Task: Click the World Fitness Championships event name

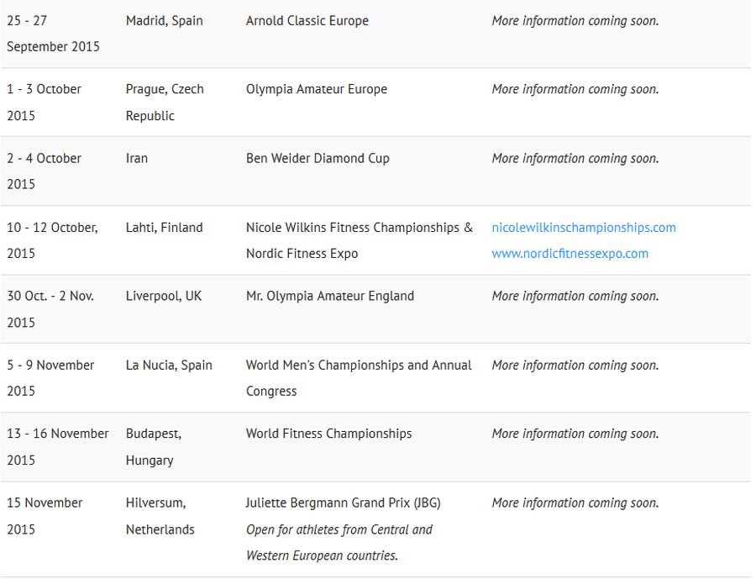Action: pyautogui.click(x=328, y=434)
